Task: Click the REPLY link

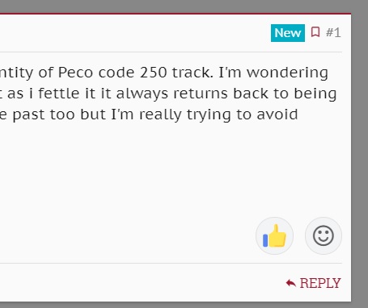Action: coord(313,283)
